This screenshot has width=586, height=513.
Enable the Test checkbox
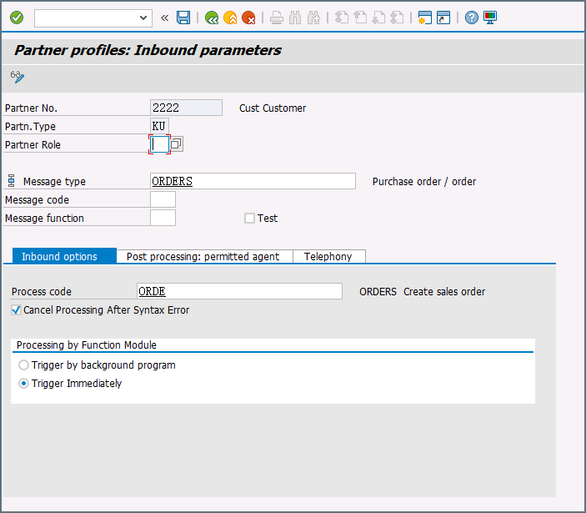[249, 218]
